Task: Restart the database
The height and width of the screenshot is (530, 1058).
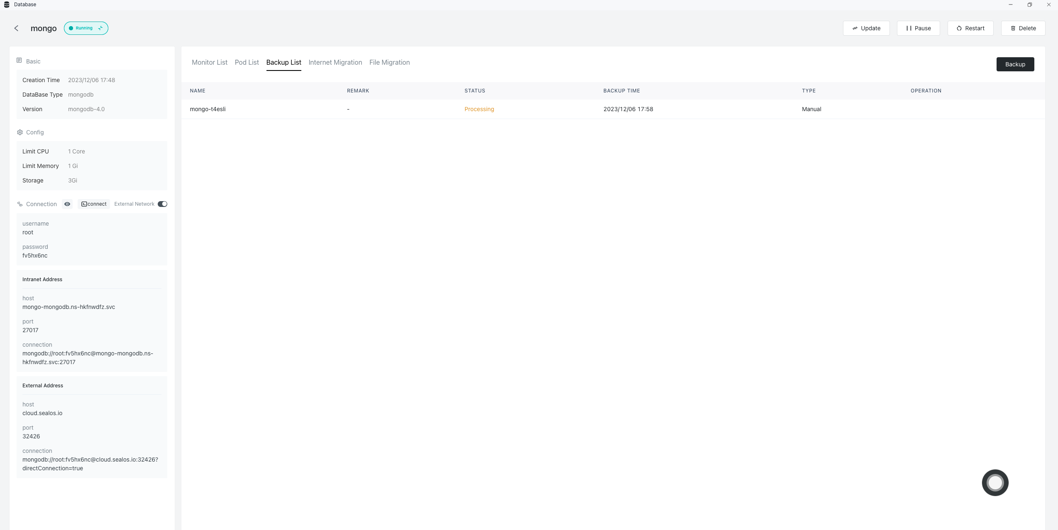Action: (970, 28)
